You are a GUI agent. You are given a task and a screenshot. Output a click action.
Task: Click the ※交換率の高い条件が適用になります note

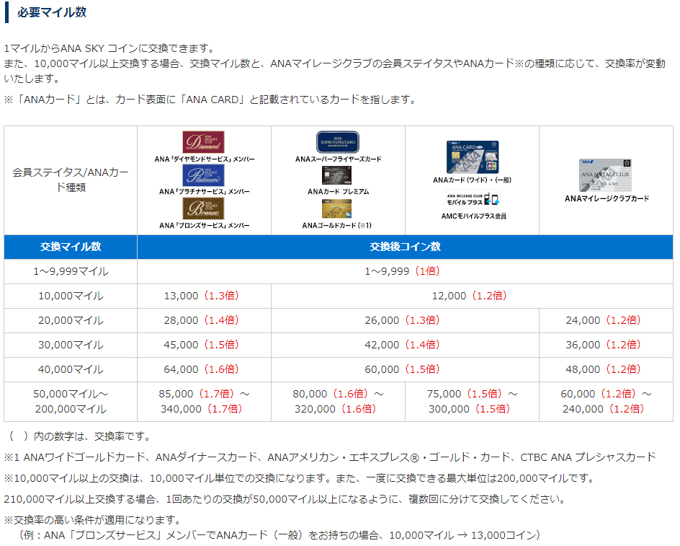92,520
